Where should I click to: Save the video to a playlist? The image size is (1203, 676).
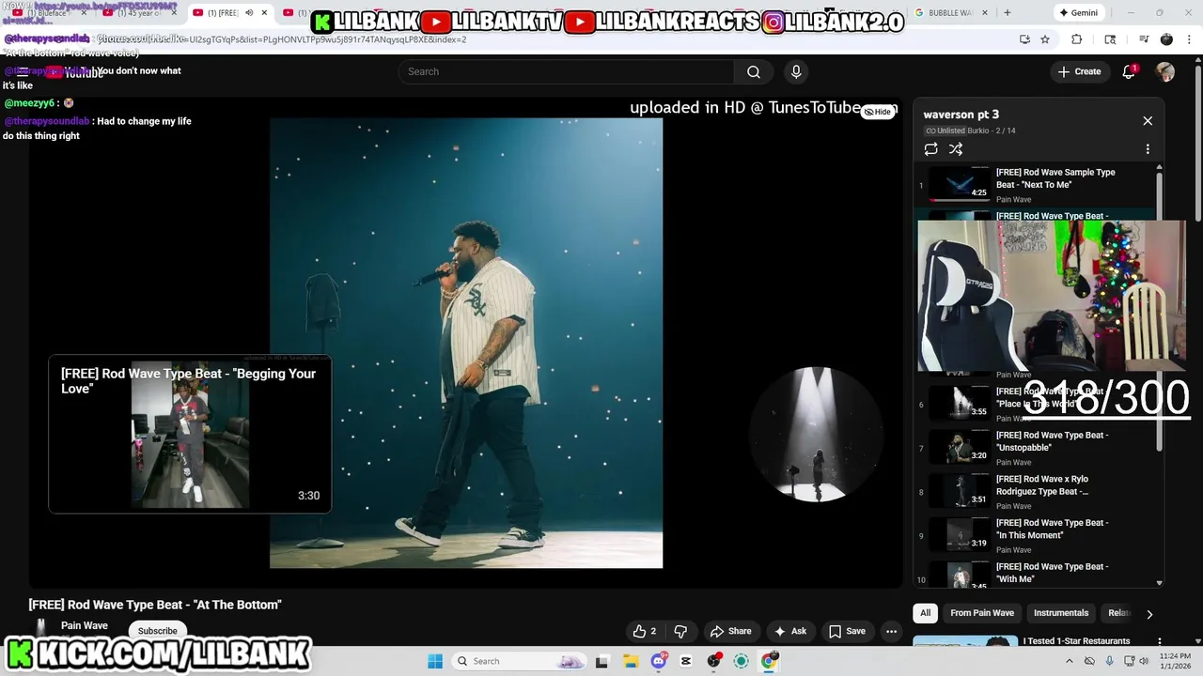click(847, 631)
